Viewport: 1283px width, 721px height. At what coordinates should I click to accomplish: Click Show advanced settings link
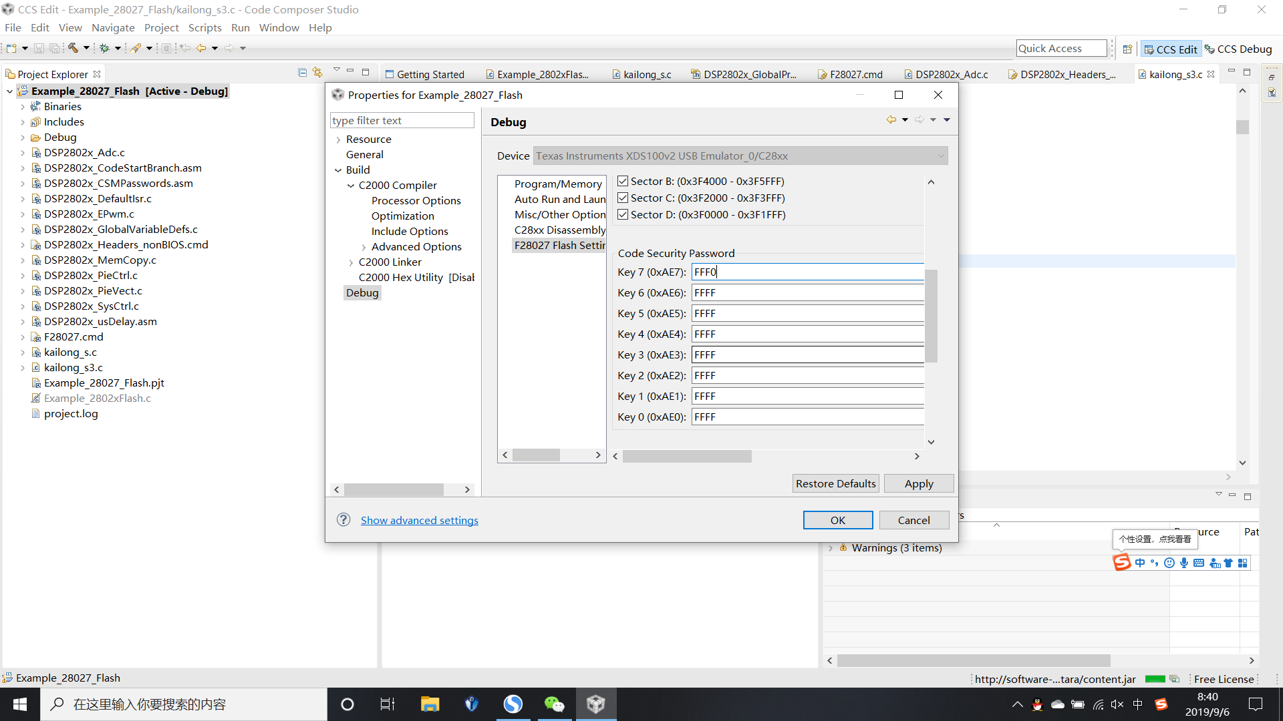coord(419,520)
